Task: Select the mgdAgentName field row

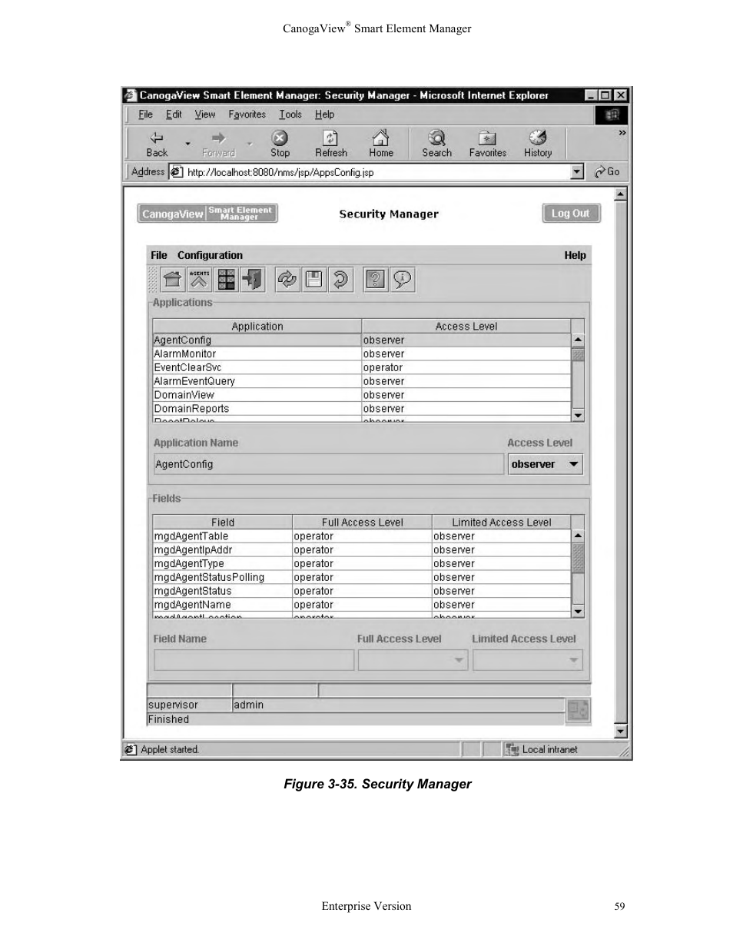Action: [362, 605]
